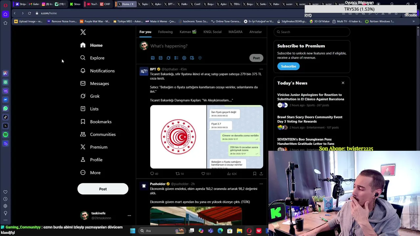Like the BPT post
The width and height of the screenshot is (420, 236).
coord(206,174)
